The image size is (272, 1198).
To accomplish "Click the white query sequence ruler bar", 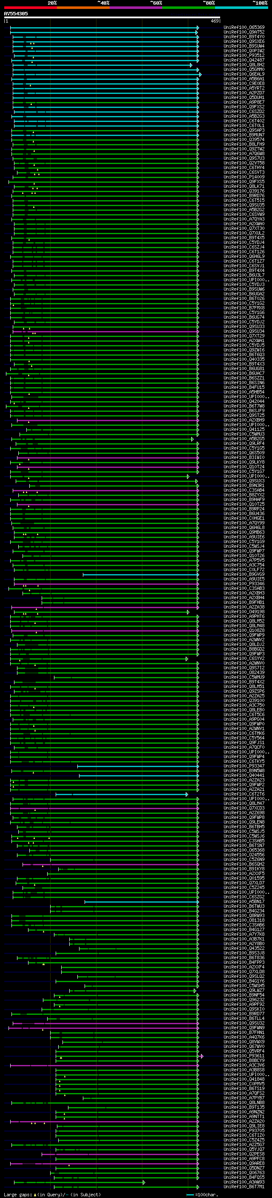I will pos(112,17).
